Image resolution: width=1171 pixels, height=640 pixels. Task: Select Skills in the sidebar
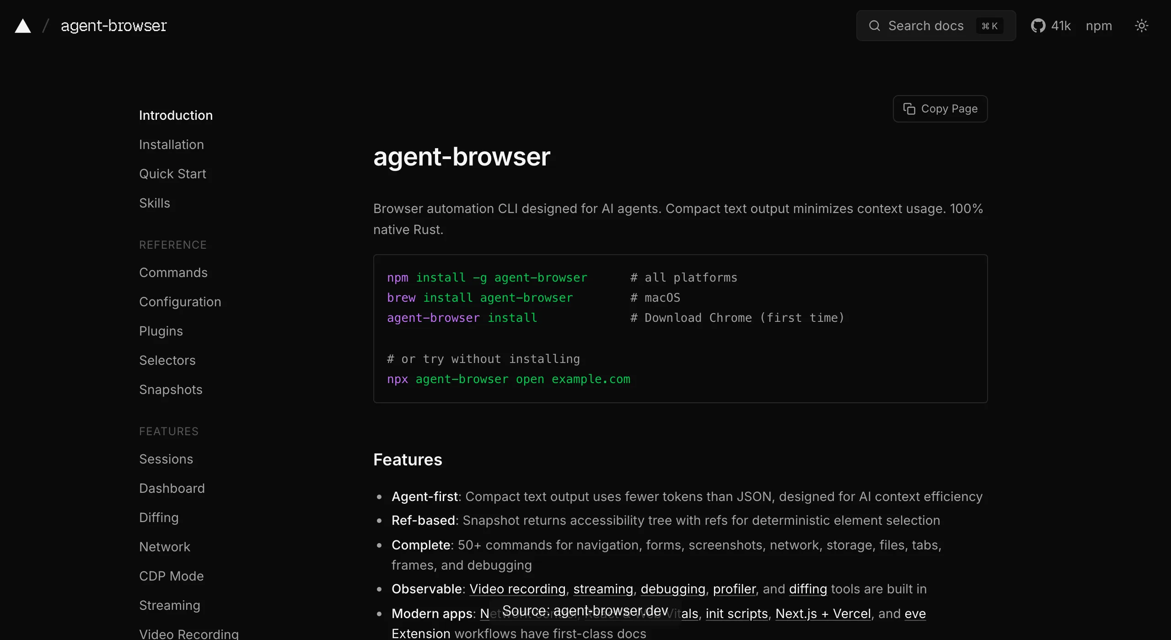(x=155, y=203)
